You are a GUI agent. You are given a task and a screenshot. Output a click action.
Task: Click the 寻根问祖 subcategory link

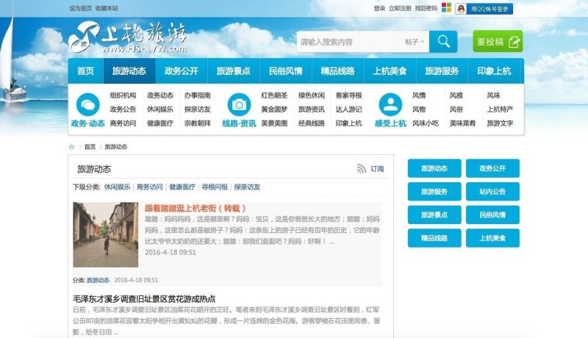coord(215,187)
